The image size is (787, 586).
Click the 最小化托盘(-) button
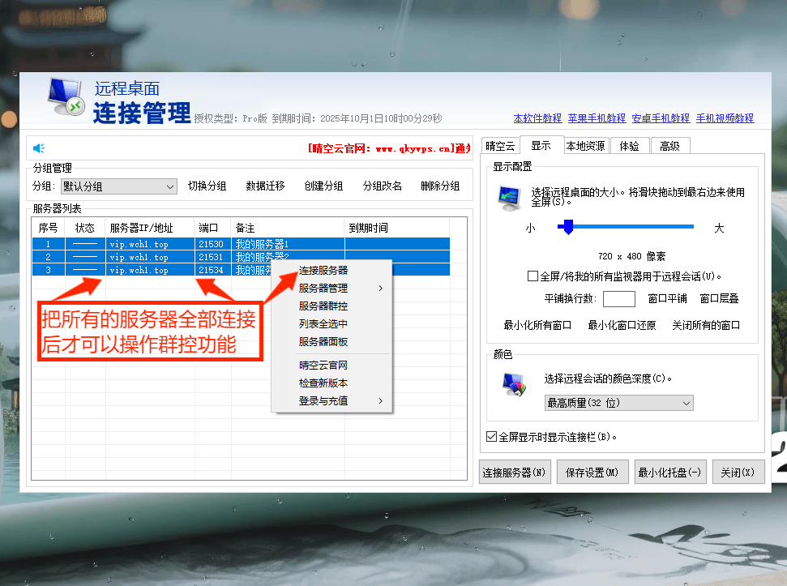click(x=669, y=472)
